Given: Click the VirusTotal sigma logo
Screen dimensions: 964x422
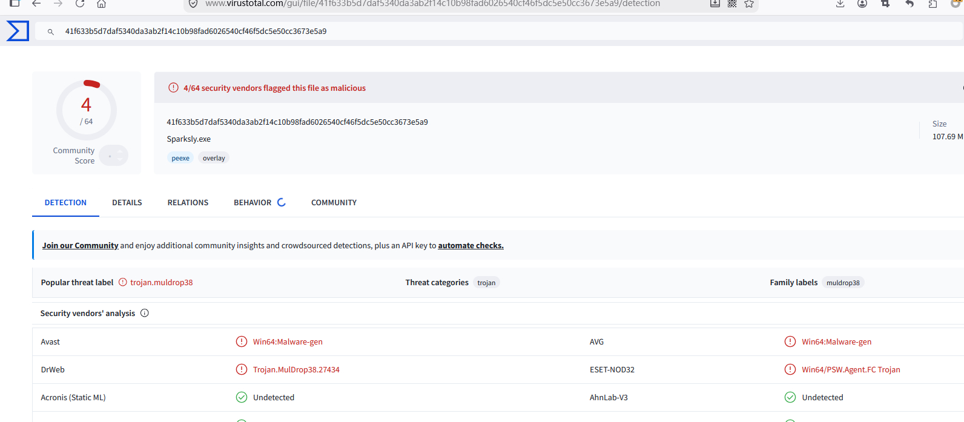Looking at the screenshot, I should pos(18,31).
